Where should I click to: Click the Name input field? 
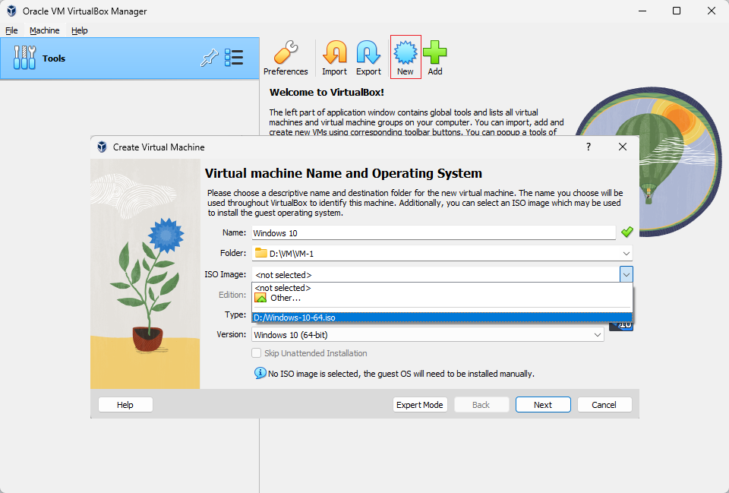coord(434,233)
